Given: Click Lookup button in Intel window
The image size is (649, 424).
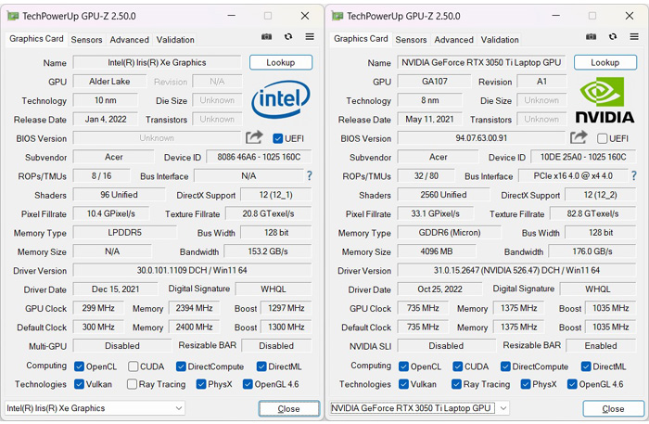Looking at the screenshot, I should click(x=281, y=62).
